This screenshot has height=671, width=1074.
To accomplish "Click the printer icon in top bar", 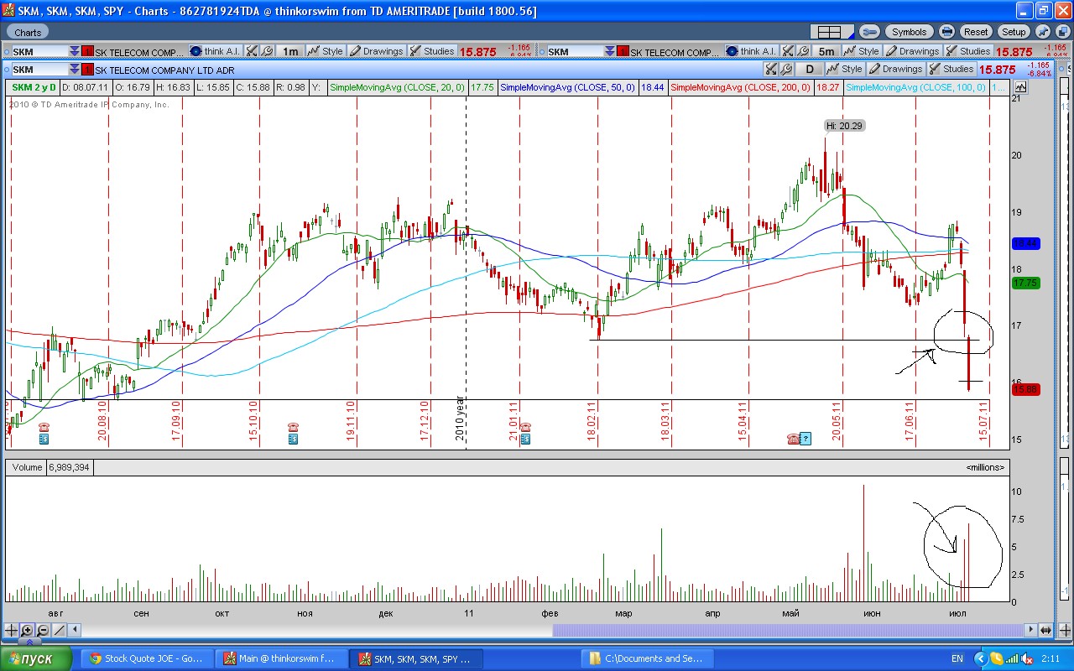I will [947, 32].
